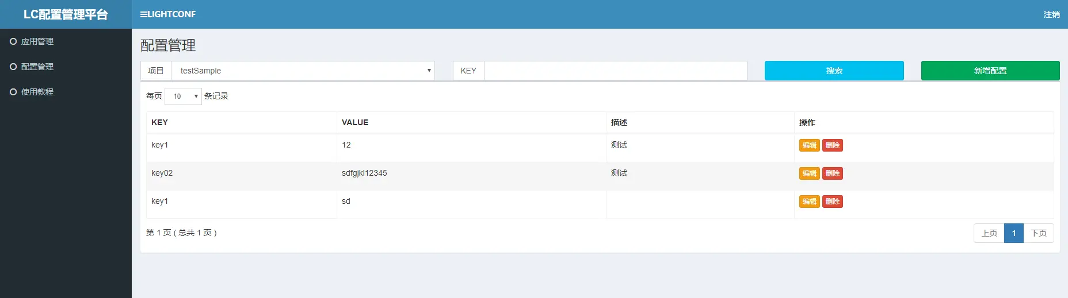
Task: Open the per-page records dropdown showing 10
Action: [x=183, y=96]
